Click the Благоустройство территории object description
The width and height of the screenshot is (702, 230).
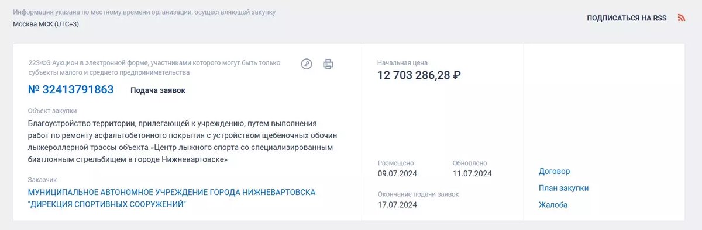[x=182, y=141]
